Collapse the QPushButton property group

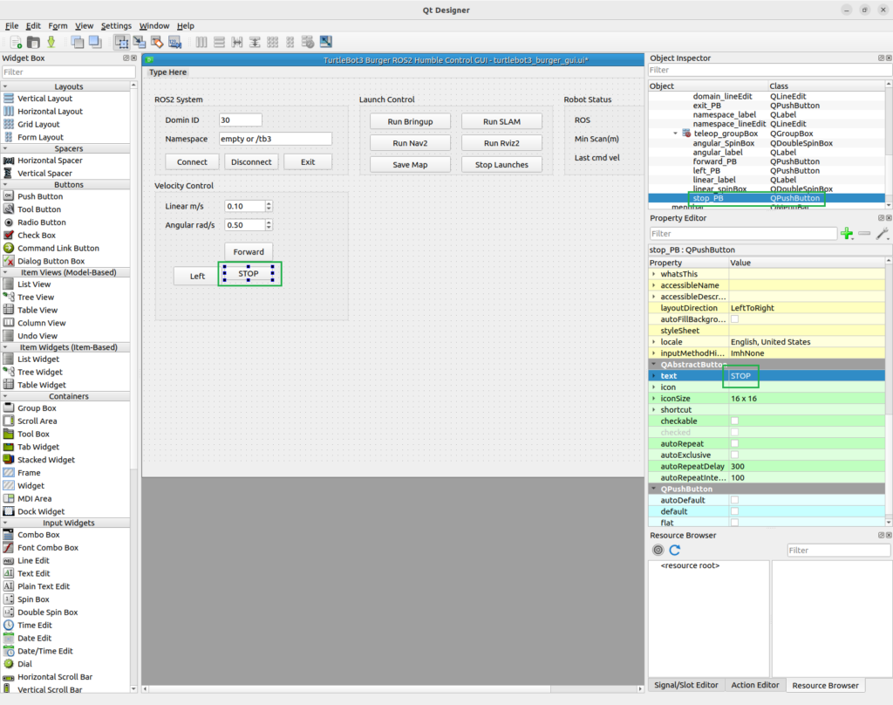(654, 489)
